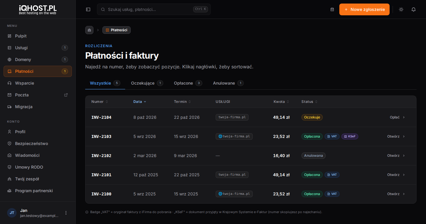Switch to the Oczekujące tab

[147, 83]
